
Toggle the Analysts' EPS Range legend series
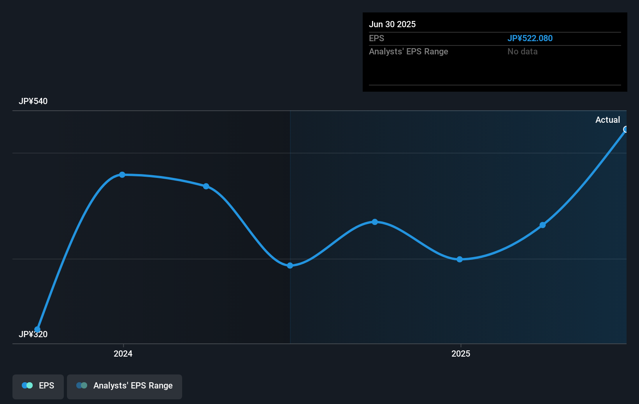coord(125,387)
